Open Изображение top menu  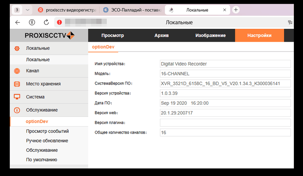click(211, 35)
